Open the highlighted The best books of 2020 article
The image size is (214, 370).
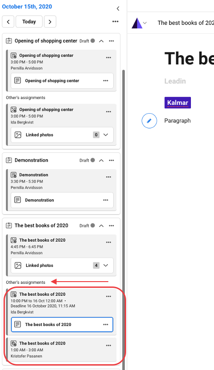[62, 325]
